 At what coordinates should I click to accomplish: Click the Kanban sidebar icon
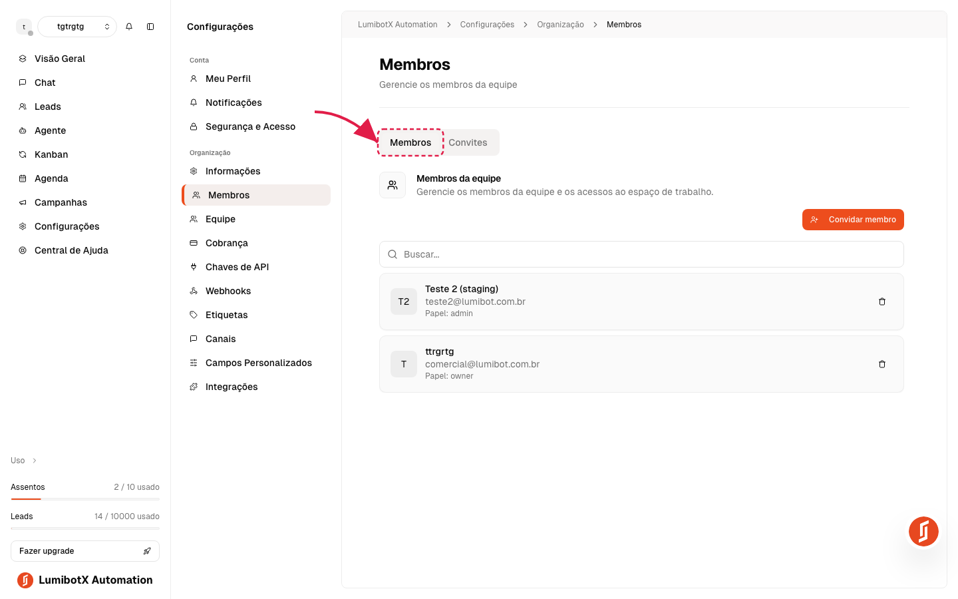(23, 154)
